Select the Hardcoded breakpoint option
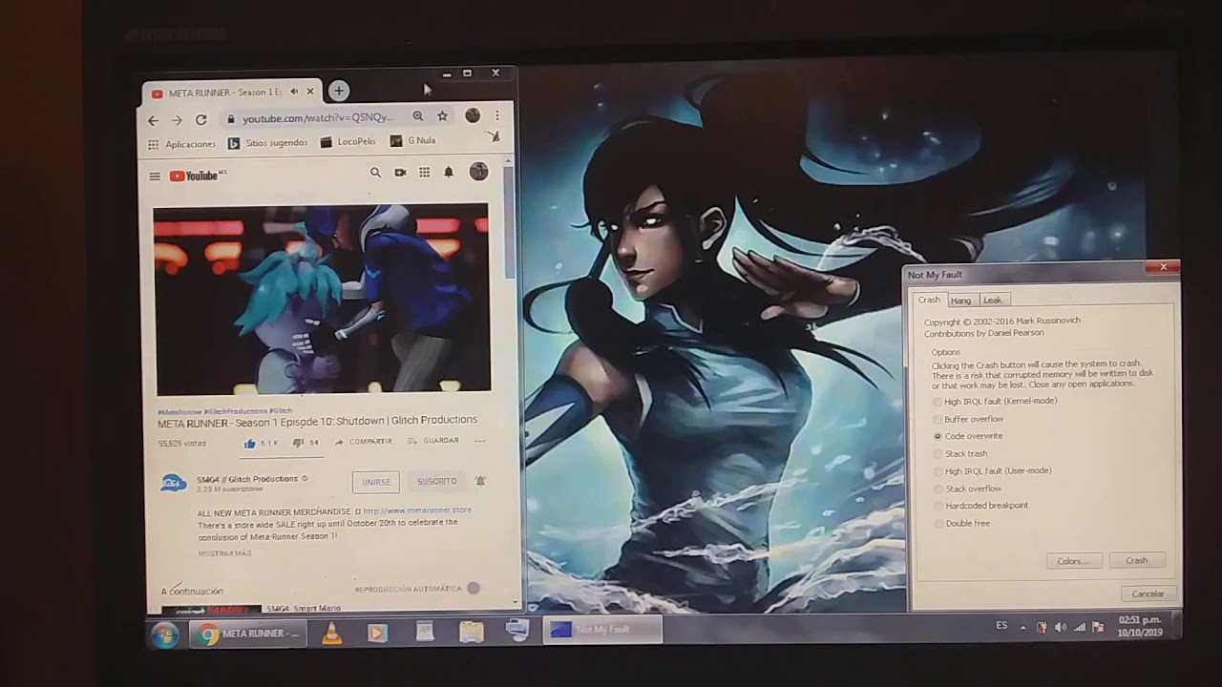The image size is (1222, 687). 980,506
